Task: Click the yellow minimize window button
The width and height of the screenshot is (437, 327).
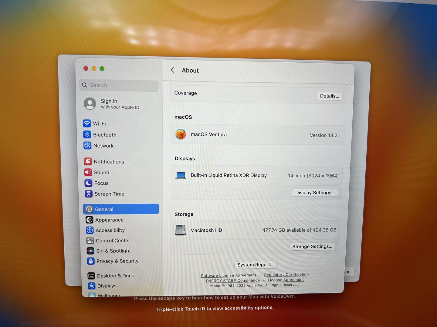Action: (x=94, y=69)
